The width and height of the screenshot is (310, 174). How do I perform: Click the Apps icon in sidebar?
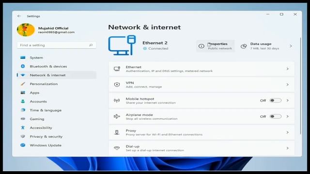pyautogui.click(x=23, y=92)
